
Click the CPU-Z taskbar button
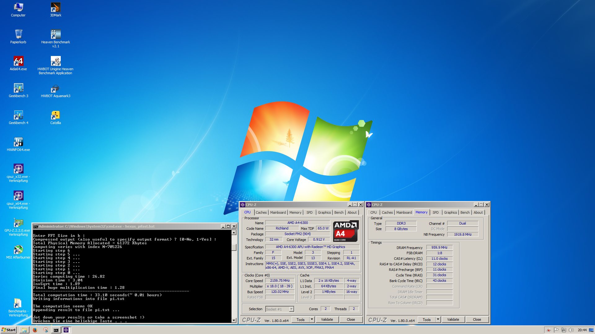pyautogui.click(x=66, y=330)
